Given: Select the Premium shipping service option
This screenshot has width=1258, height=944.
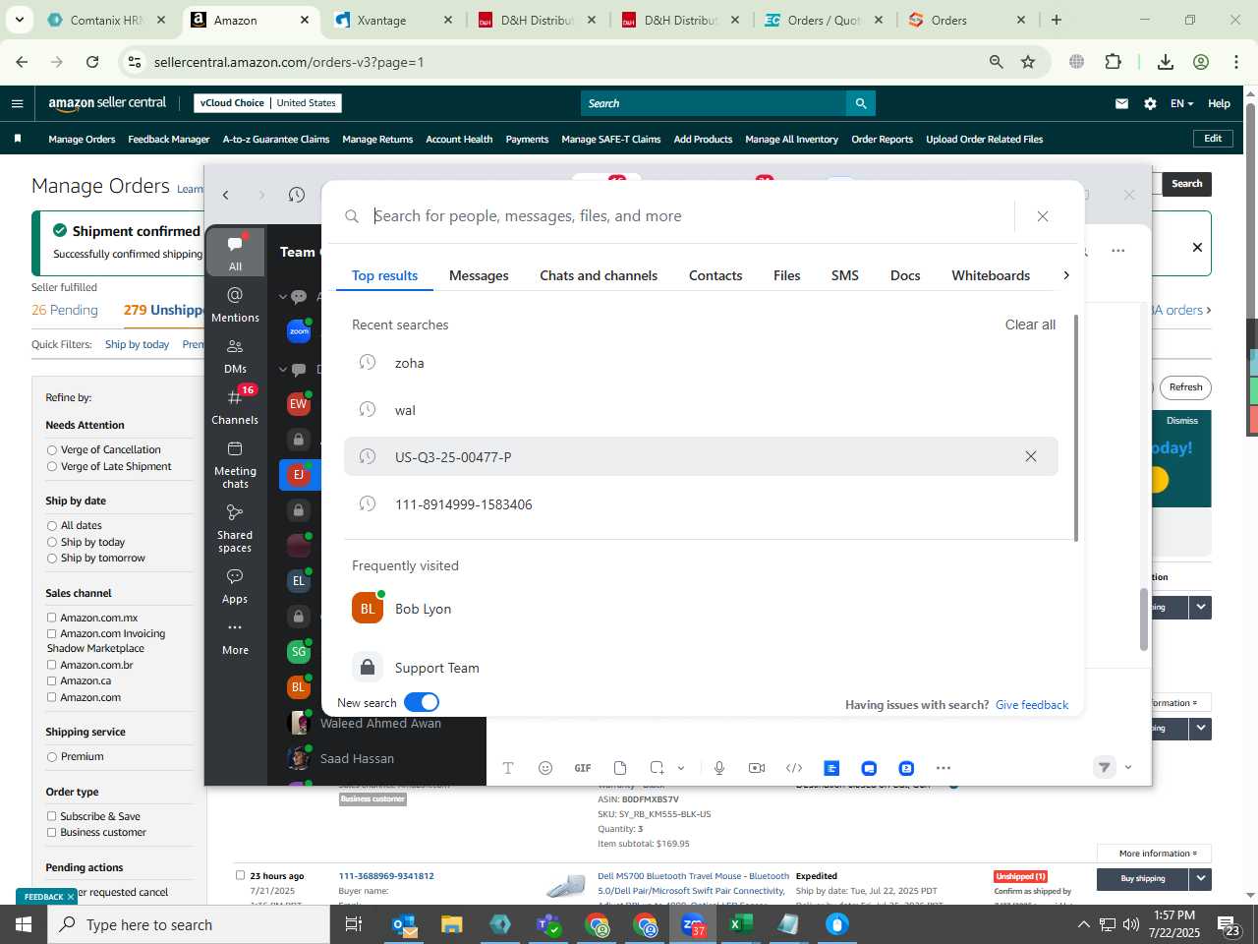Looking at the screenshot, I should coord(52,757).
